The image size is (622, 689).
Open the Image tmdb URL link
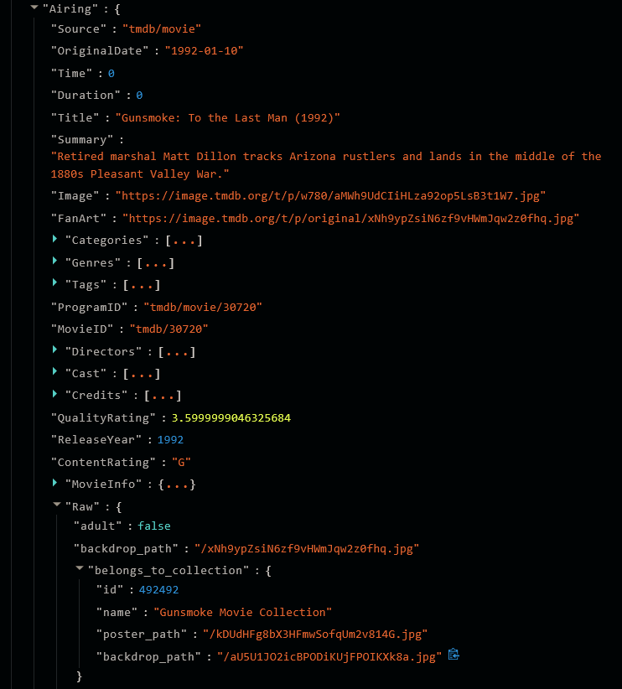331,196
